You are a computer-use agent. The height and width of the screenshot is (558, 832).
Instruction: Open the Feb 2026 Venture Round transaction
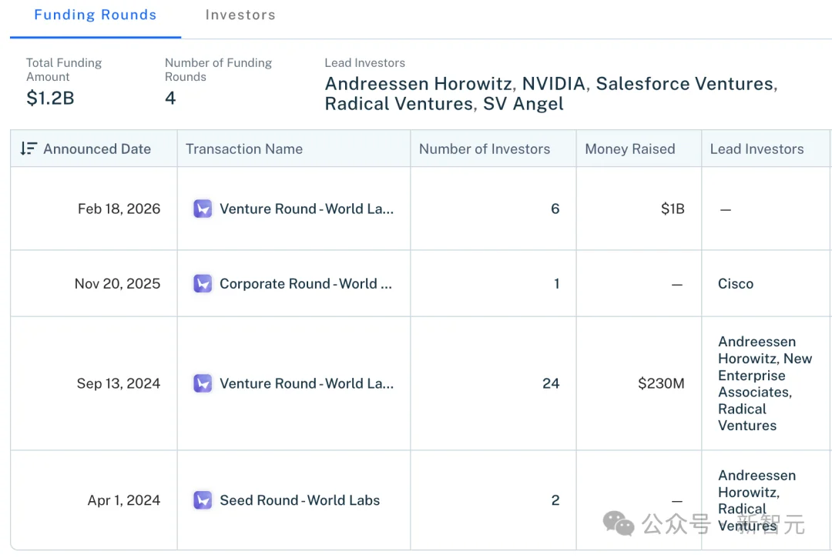(x=307, y=209)
